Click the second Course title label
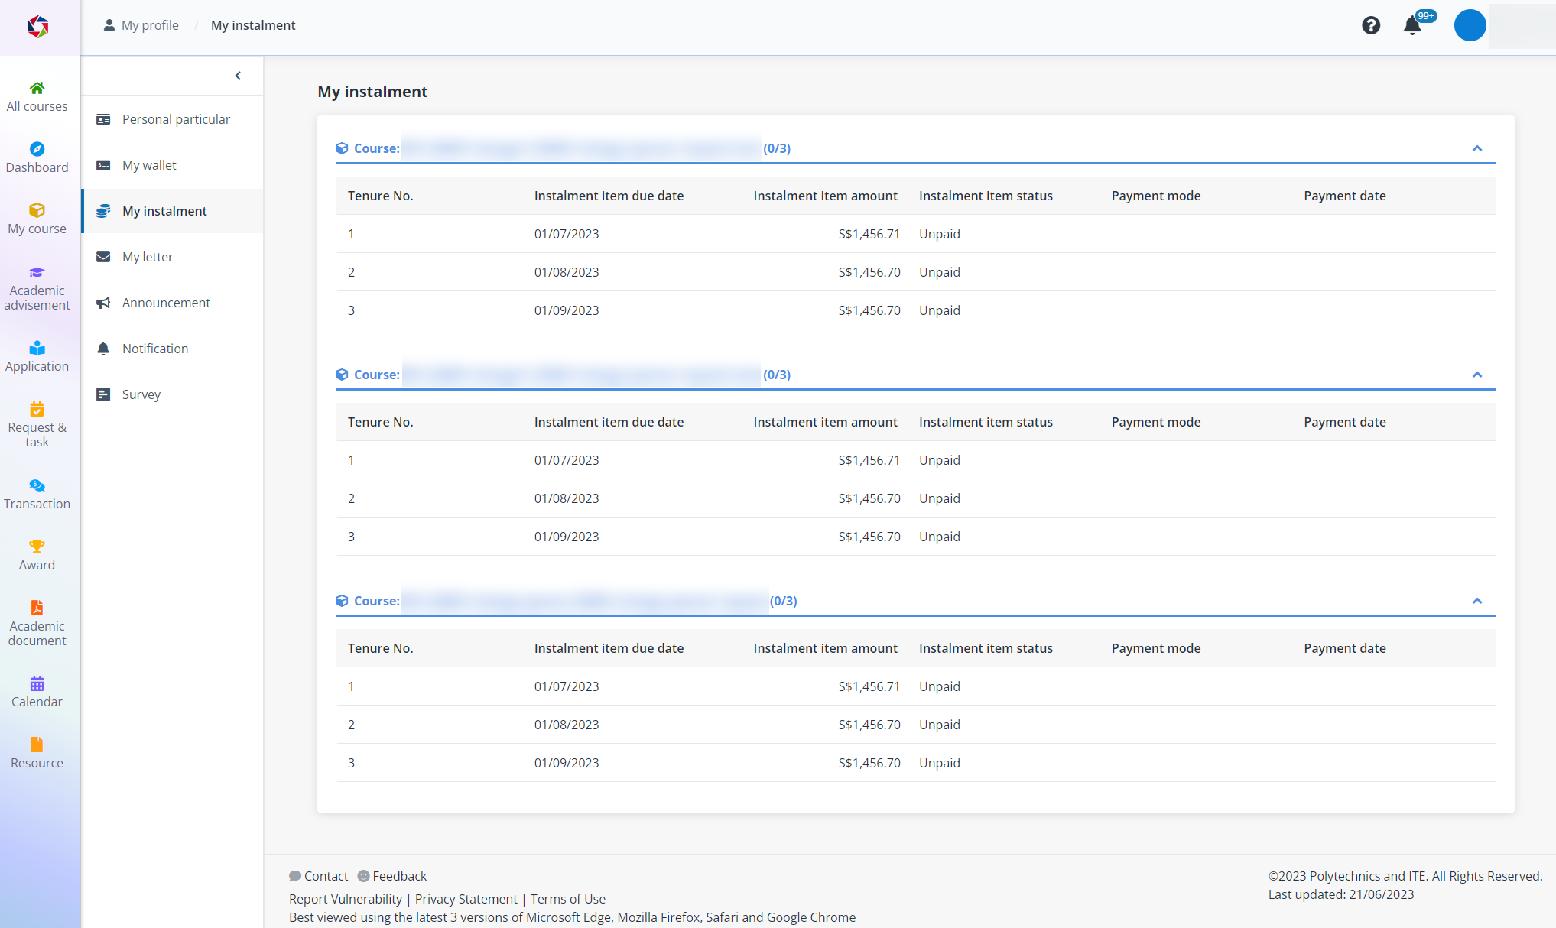 [x=377, y=375]
